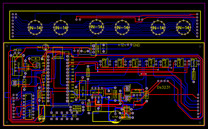Select the last IN-14 nixie tube
This screenshot has height=129, width=208.
coord(183,28)
